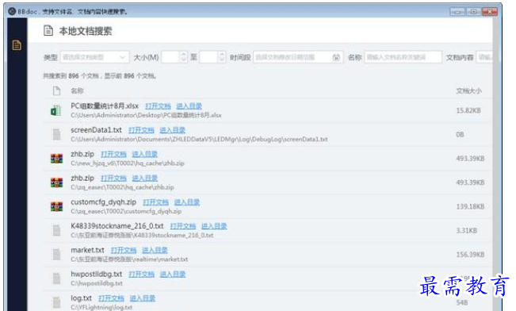This screenshot has width=516, height=311.
Task: Click the document icon beside 本地文档搜索
Action: coord(48,31)
